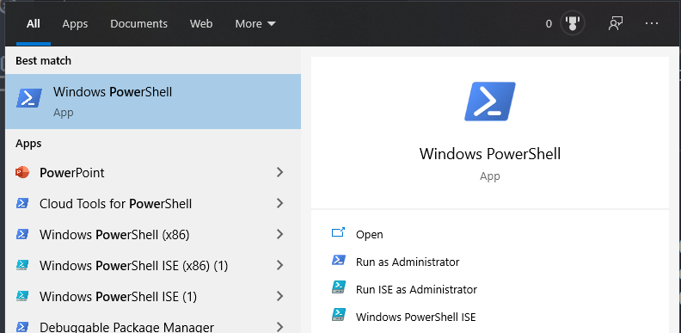This screenshot has height=333, width=681.
Task: Click the feedback person icon
Action: coord(616,23)
